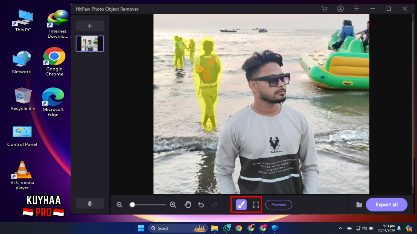Open the Control Panel desktop icon
417x234 pixels.
click(22, 136)
